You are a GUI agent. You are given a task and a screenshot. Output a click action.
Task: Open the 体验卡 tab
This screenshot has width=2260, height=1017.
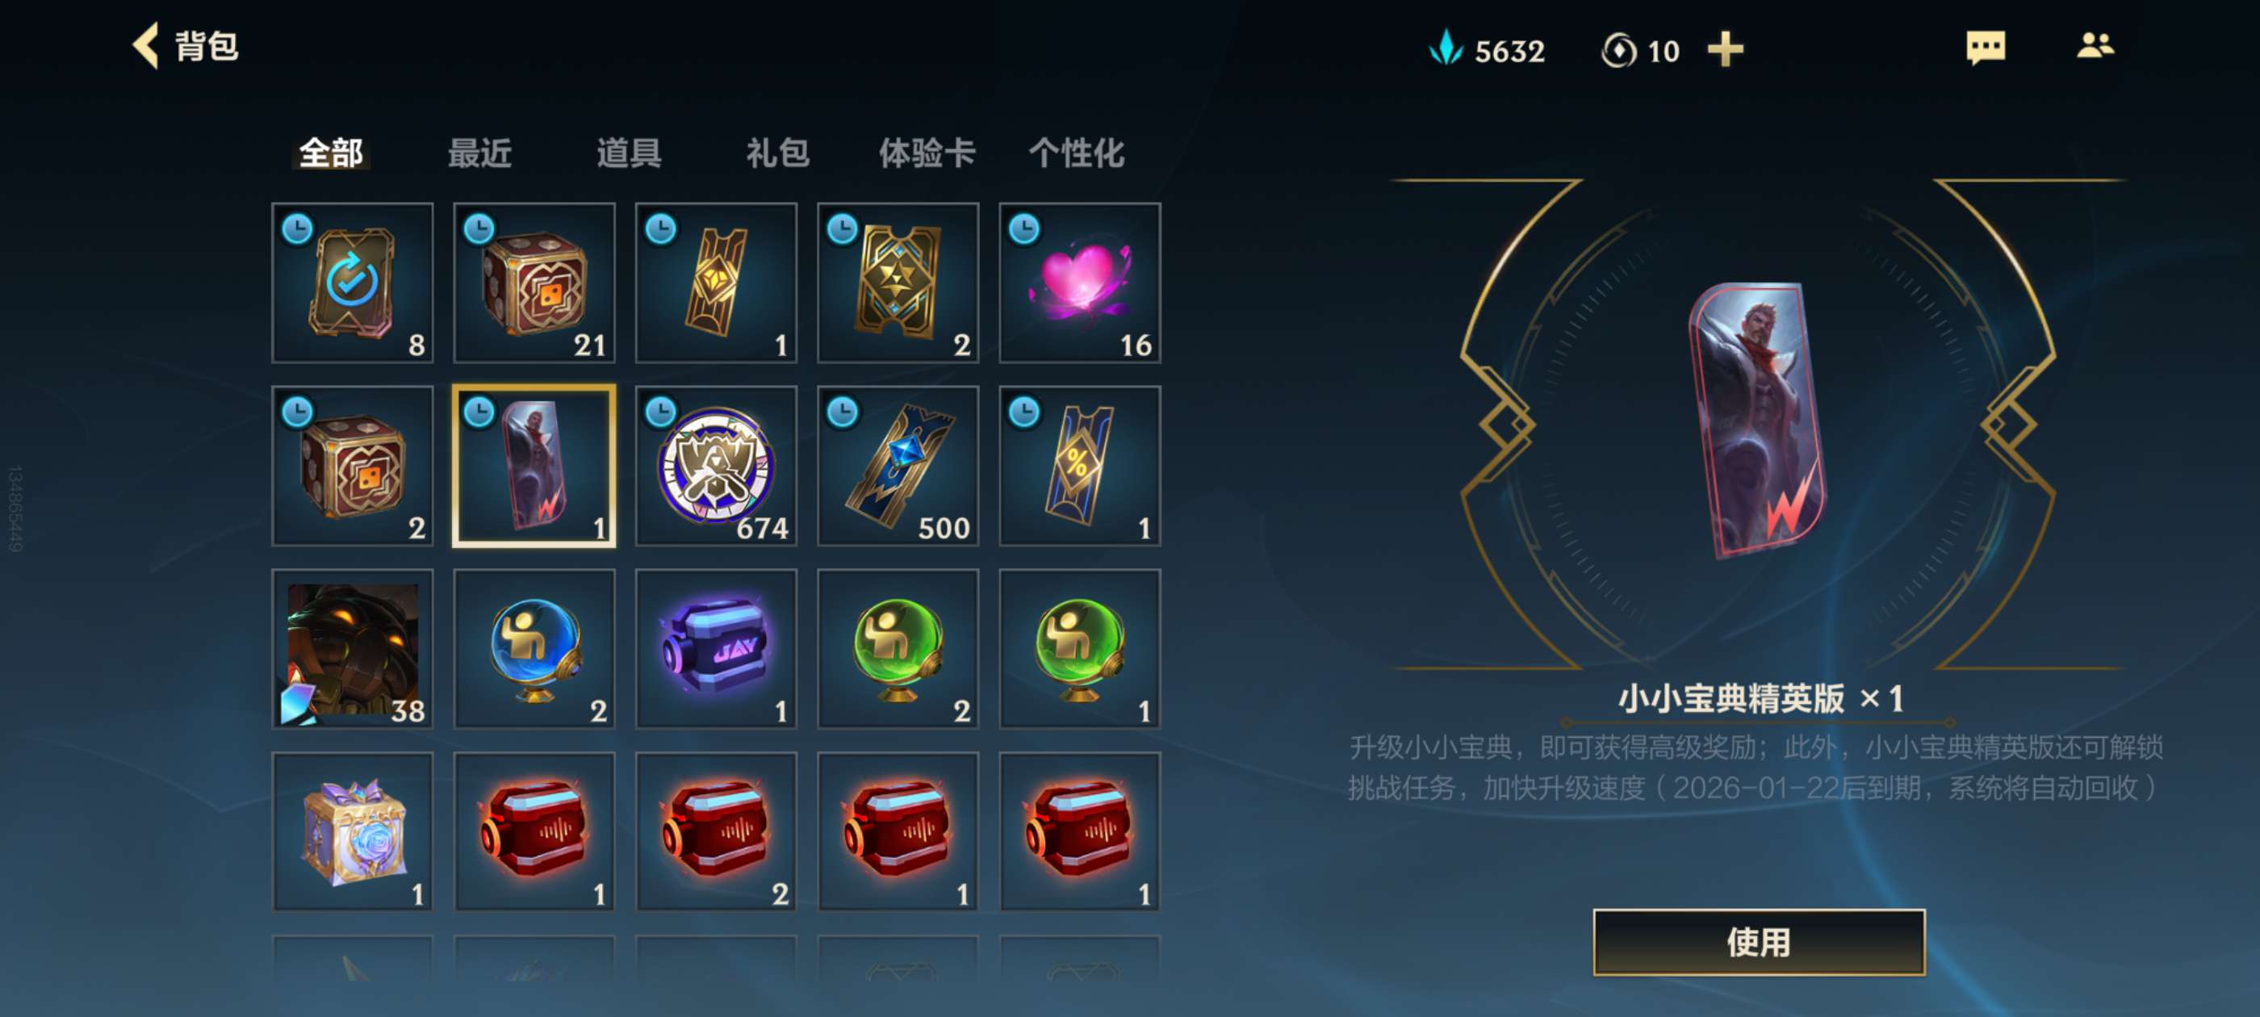coord(927,153)
